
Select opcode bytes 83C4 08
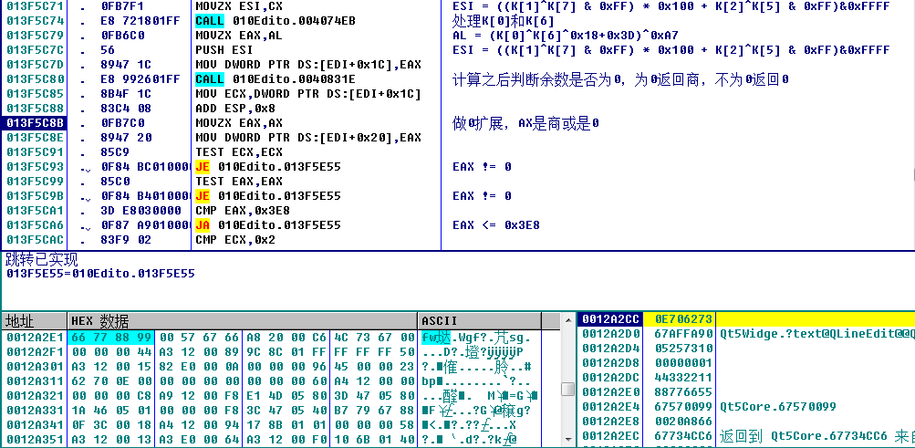click(x=126, y=109)
